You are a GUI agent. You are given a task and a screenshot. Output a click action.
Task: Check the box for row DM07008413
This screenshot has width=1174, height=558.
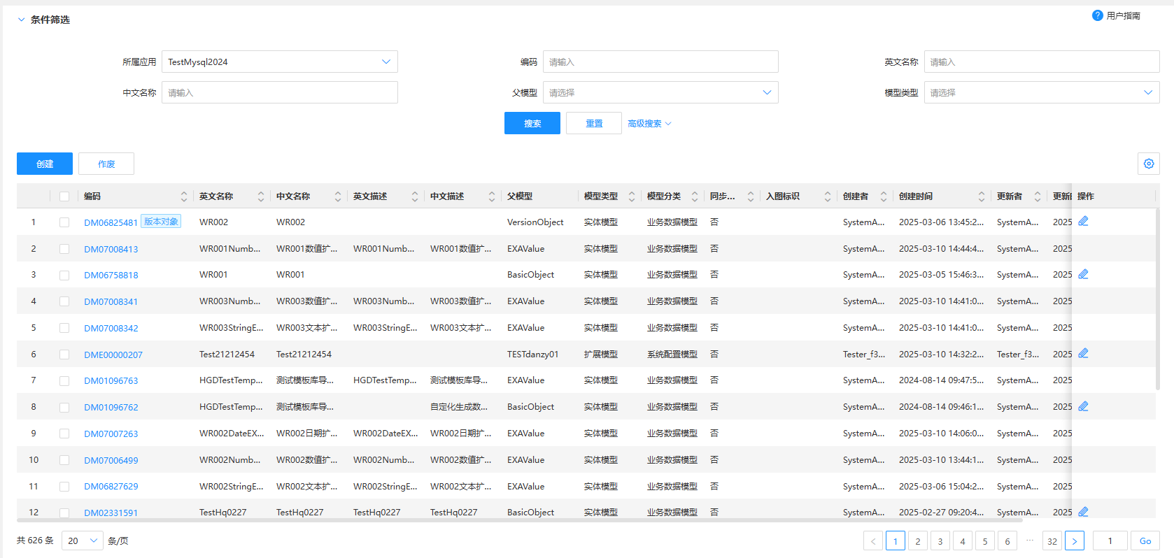coord(64,249)
